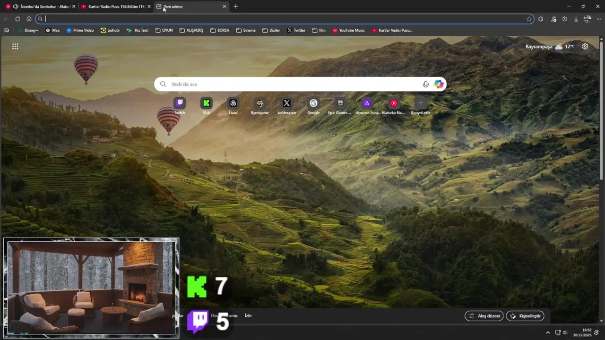This screenshot has height=340, width=605.
Task: Open the taskbar clock showing 16:52
Action: tap(582, 332)
